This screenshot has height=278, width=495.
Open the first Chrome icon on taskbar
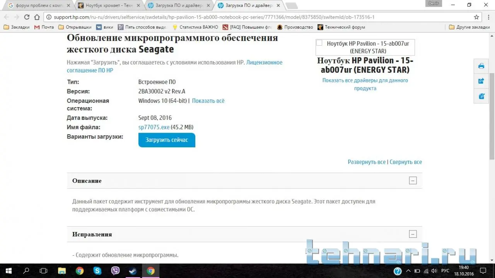(x=80, y=271)
